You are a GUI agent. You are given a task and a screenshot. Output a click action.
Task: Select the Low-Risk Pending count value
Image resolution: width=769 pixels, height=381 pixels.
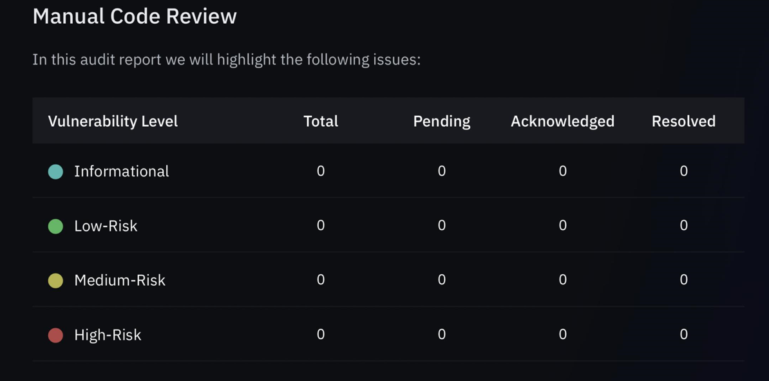(x=441, y=225)
